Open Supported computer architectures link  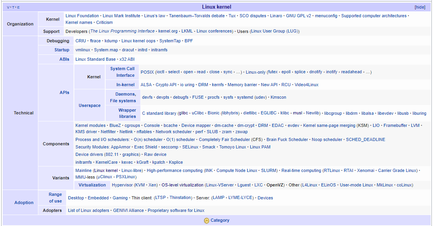point(374,16)
